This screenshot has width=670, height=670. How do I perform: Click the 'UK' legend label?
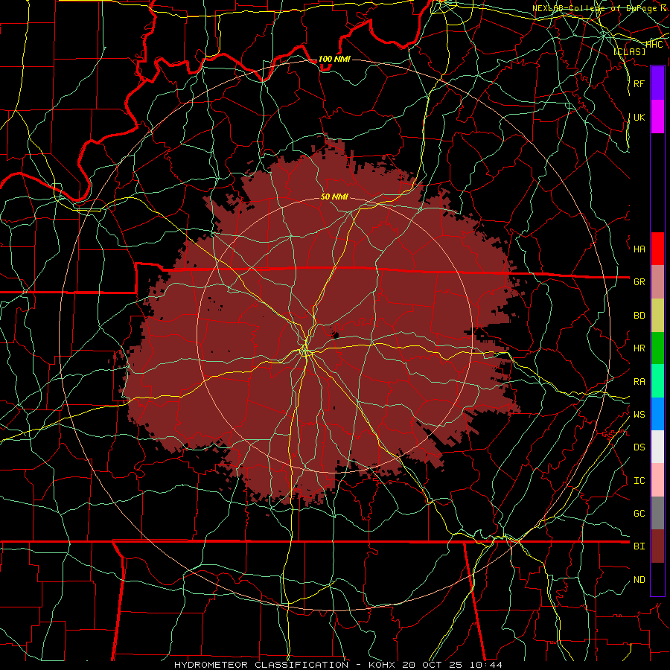tap(639, 117)
